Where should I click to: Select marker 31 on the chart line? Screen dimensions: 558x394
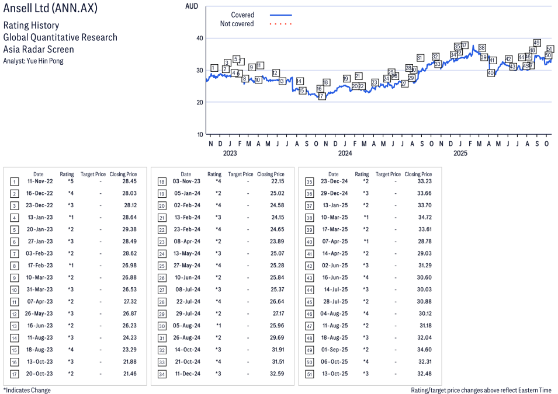(x=420, y=58)
